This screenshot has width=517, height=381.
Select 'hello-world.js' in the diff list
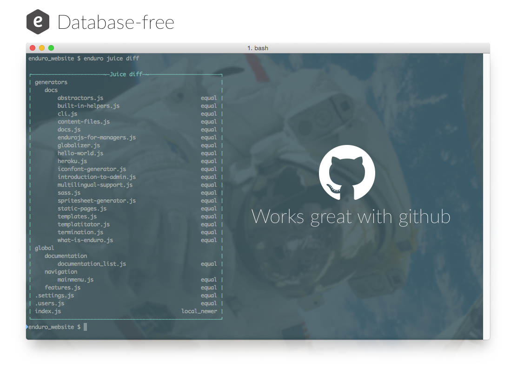80,153
